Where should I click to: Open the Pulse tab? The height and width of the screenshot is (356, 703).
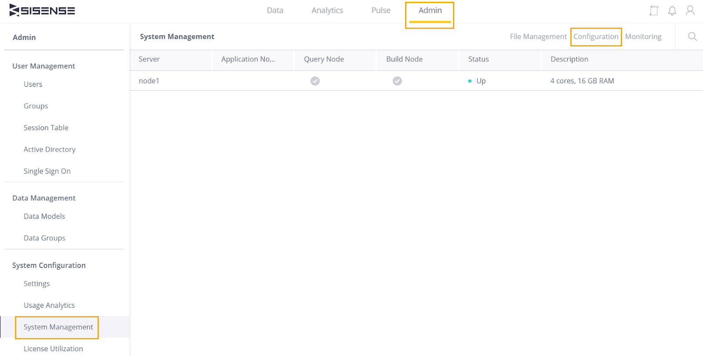(380, 11)
